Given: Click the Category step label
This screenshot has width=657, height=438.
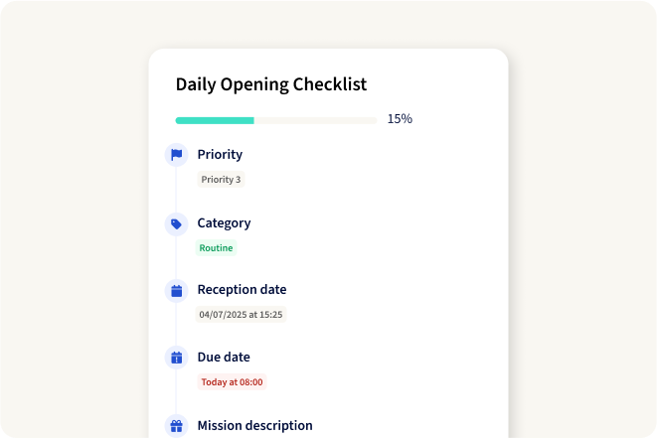Looking at the screenshot, I should 224,223.
